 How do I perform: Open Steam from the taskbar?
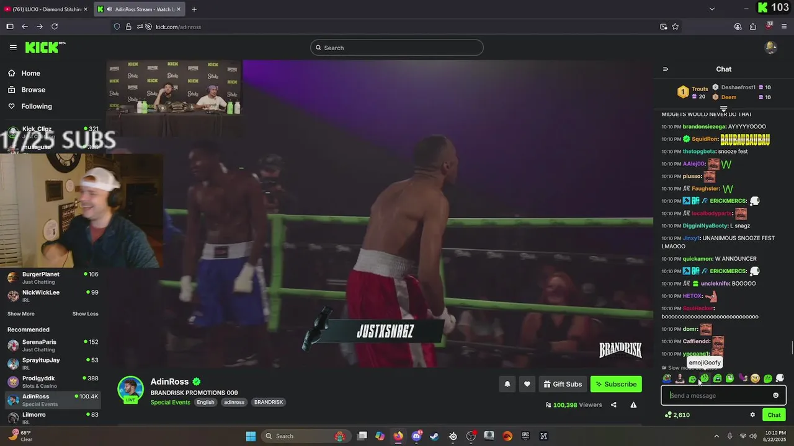(434, 436)
